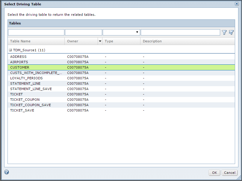The height and width of the screenshot is (181, 242).
Task: Select the STATEMENT_LINE_SAVE table row
Action: tap(121, 89)
